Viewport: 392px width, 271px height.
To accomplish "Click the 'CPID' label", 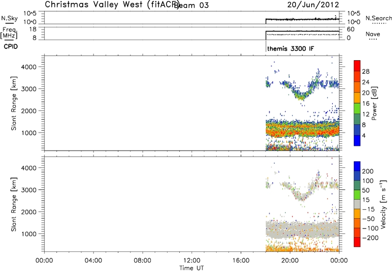I will pos(11,46).
